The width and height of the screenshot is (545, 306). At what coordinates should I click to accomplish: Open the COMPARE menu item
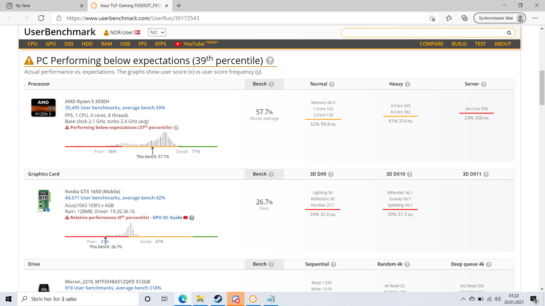[431, 44]
